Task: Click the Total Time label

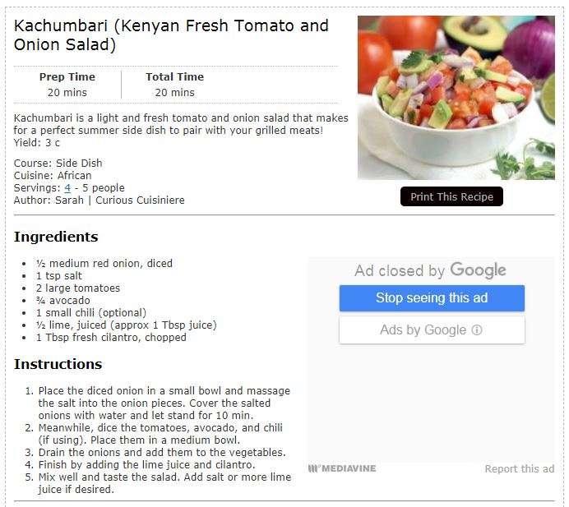Action: (174, 77)
